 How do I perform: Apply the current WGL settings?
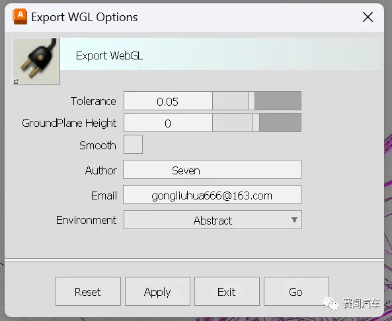(157, 291)
